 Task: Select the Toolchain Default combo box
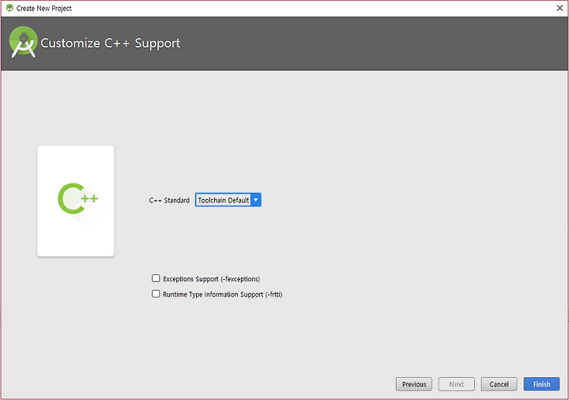228,200
